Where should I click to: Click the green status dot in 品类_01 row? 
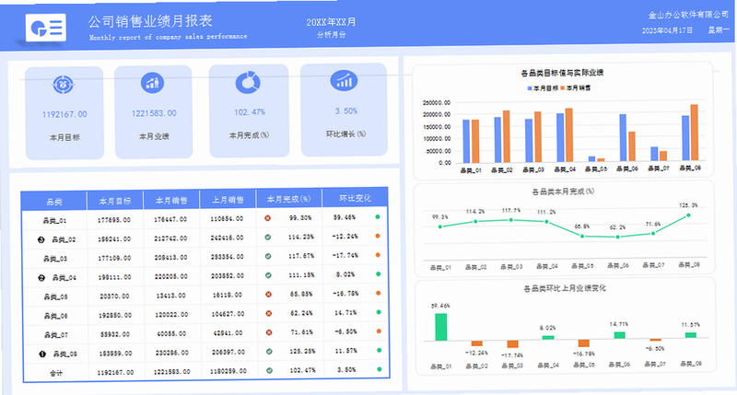[x=378, y=217]
